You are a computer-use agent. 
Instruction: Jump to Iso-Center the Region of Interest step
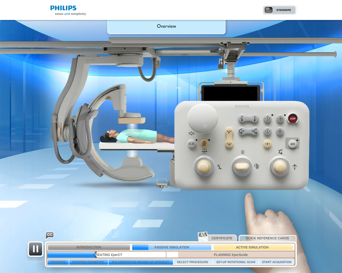[x=141, y=262]
